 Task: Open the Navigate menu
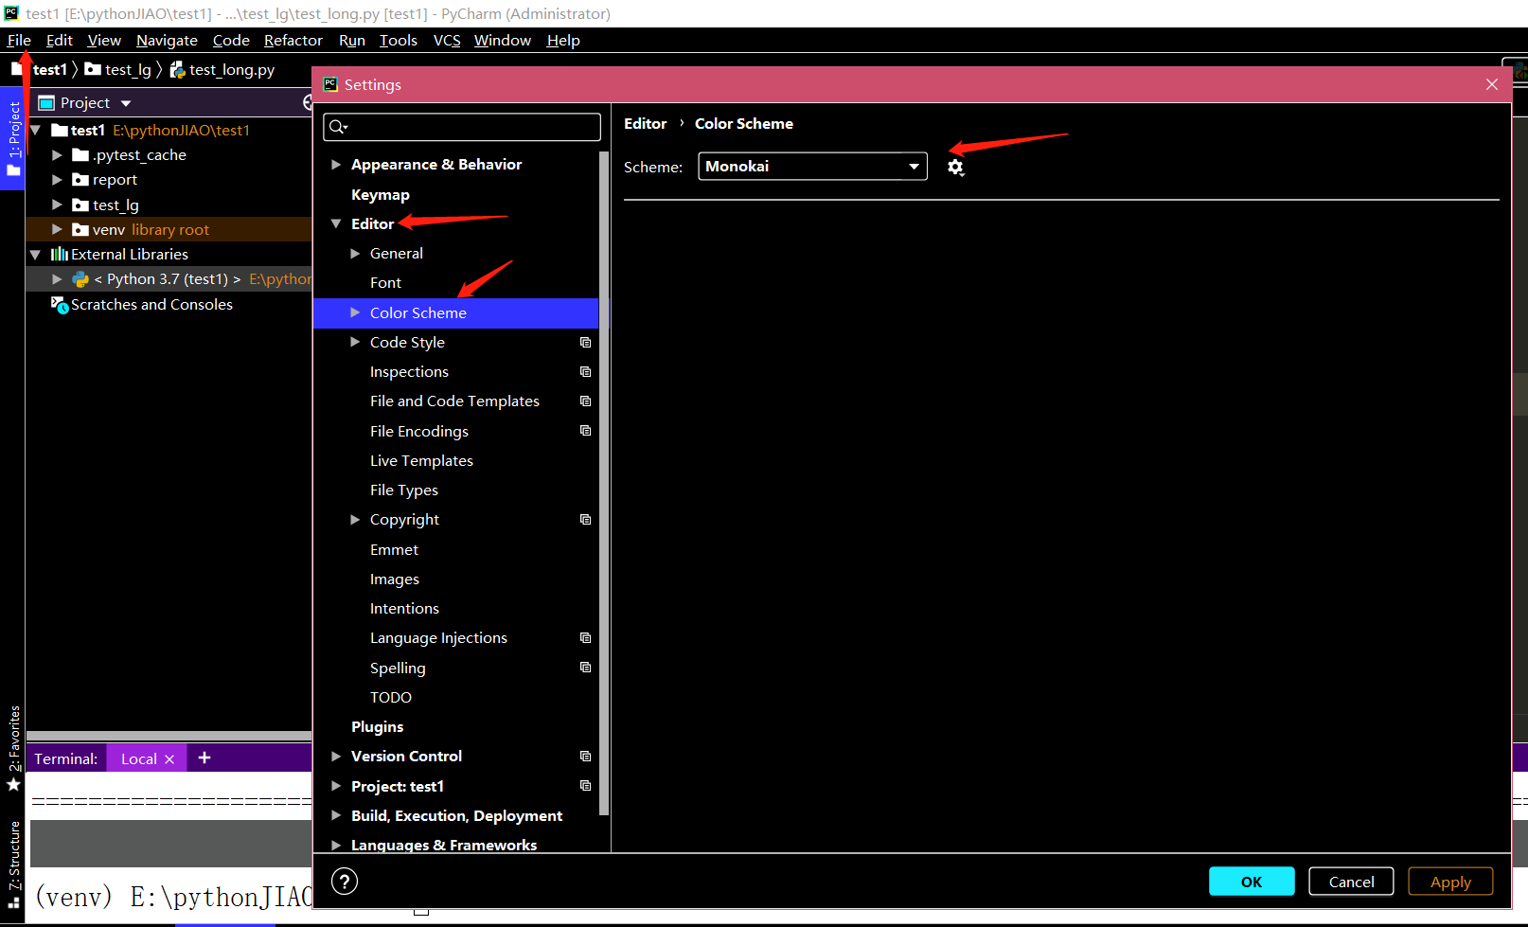tap(167, 41)
